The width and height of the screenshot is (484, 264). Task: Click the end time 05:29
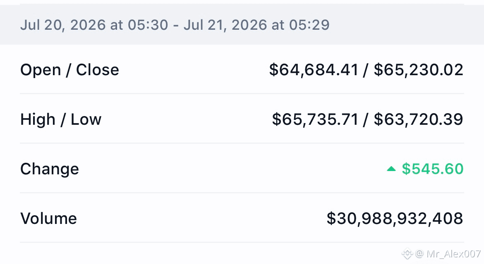pyautogui.click(x=309, y=25)
